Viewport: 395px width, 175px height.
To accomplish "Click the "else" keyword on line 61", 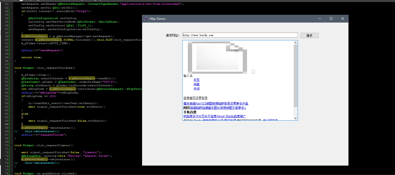I will click(x=25, y=114).
